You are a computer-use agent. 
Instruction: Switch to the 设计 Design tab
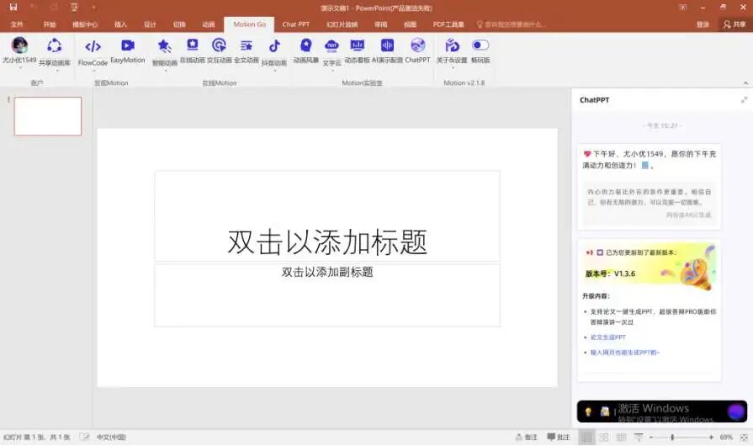[150, 24]
